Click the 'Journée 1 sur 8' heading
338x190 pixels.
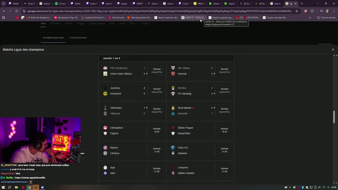111,58
